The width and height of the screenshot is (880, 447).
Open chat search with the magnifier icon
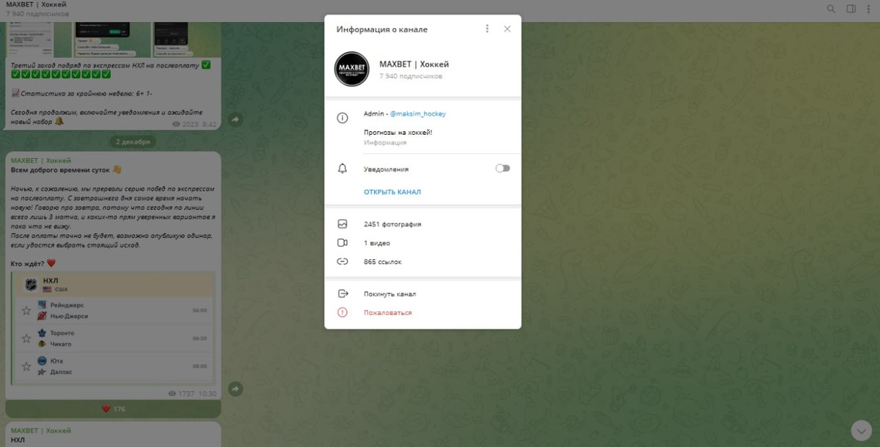[831, 9]
